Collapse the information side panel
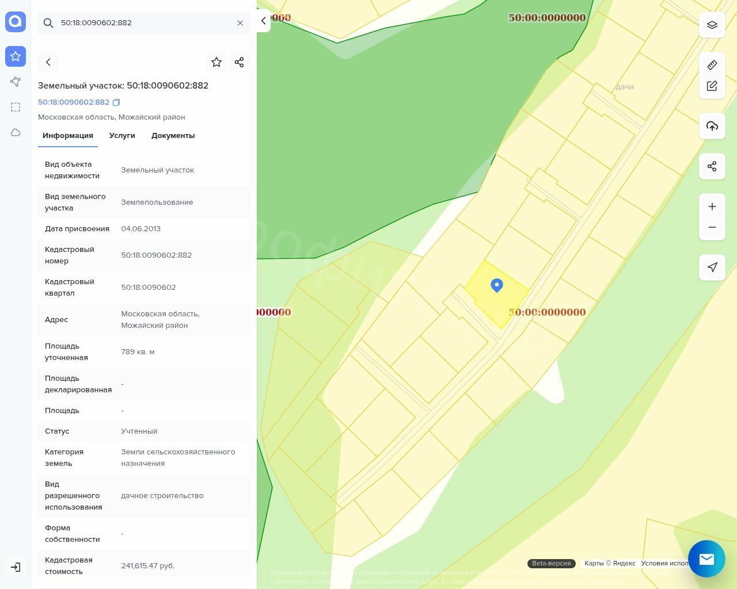The height and width of the screenshot is (589, 737). tap(263, 21)
